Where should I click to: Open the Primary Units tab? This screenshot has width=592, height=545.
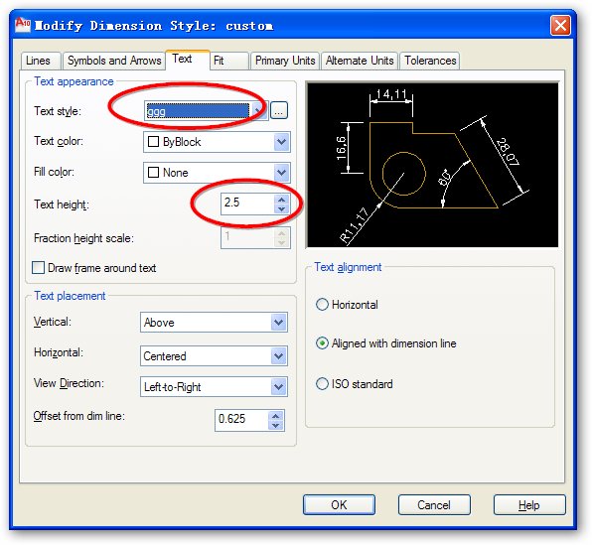[x=285, y=61]
